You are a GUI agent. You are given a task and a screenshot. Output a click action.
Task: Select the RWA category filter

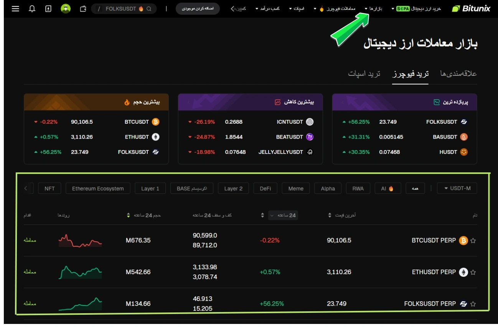pos(358,188)
